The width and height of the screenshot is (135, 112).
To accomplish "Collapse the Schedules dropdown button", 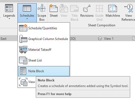I will 27,13.
